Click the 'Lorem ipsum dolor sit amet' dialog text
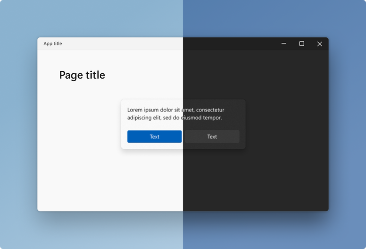 point(176,114)
